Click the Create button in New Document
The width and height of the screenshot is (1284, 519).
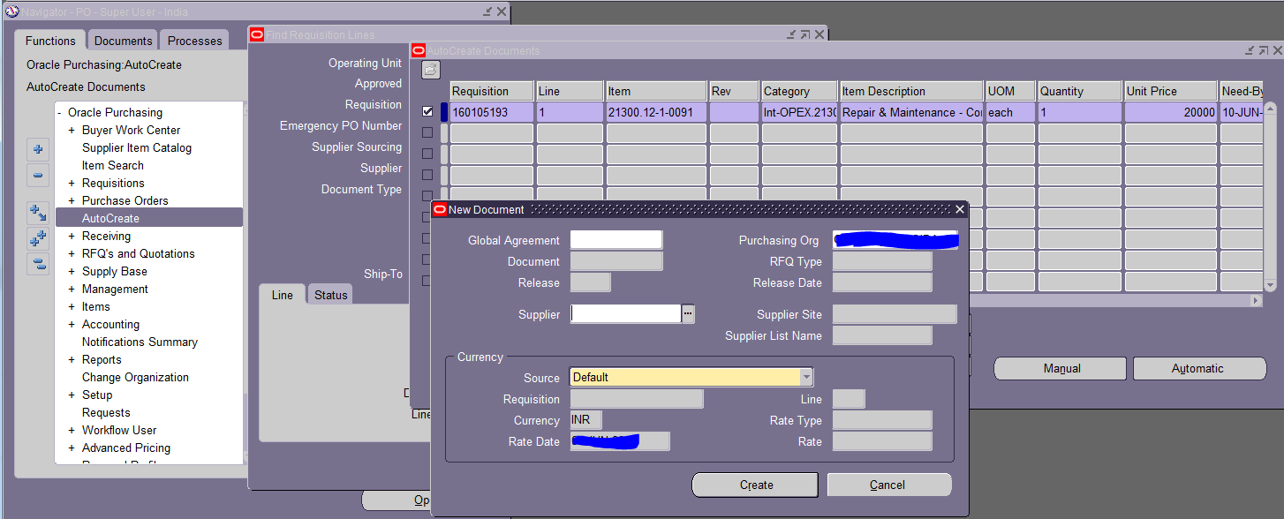pos(754,485)
